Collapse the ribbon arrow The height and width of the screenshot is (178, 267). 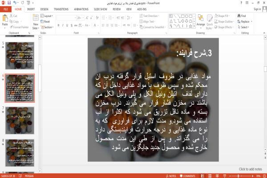[x=264, y=33]
